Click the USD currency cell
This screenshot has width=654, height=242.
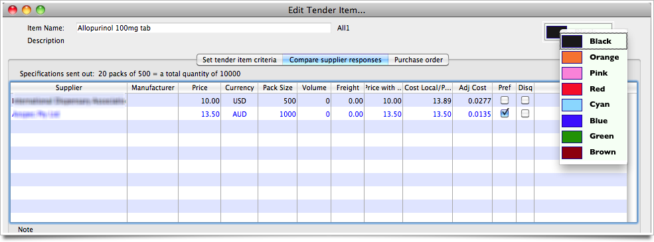click(x=240, y=100)
